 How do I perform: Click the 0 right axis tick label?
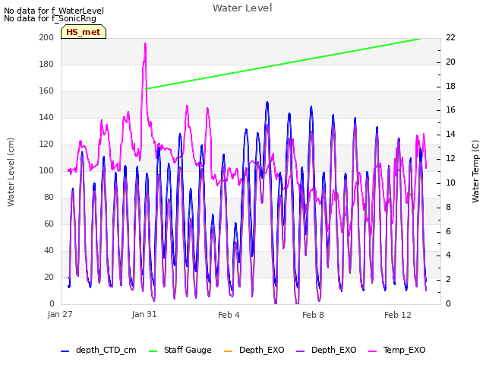(x=448, y=303)
